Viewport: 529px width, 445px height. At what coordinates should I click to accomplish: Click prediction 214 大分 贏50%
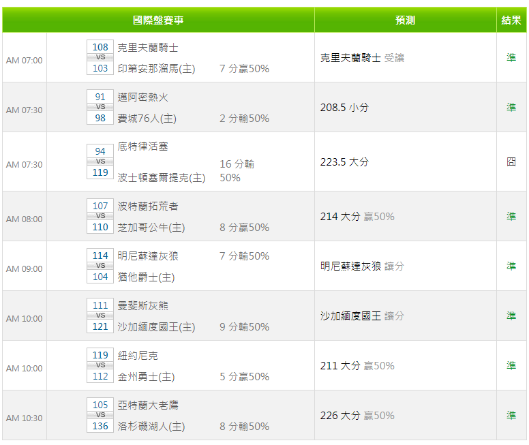tap(357, 216)
